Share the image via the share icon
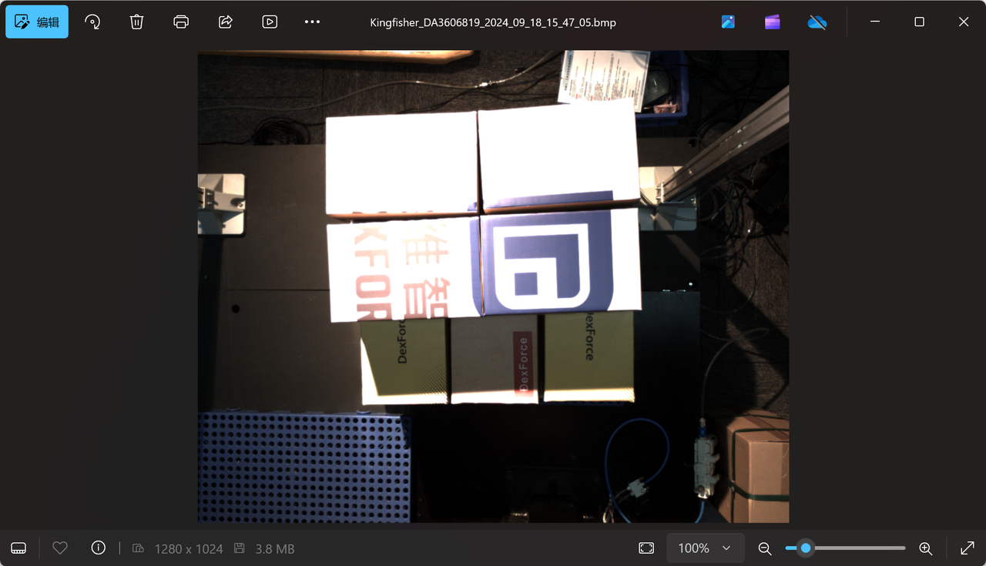Screen dimensions: 986x566 coord(226,22)
